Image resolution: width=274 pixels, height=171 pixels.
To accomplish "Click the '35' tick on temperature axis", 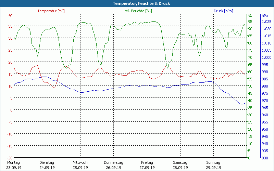I will (x=11, y=26).
